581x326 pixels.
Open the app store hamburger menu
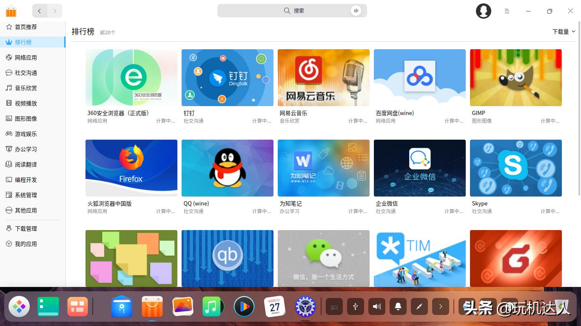tap(507, 11)
